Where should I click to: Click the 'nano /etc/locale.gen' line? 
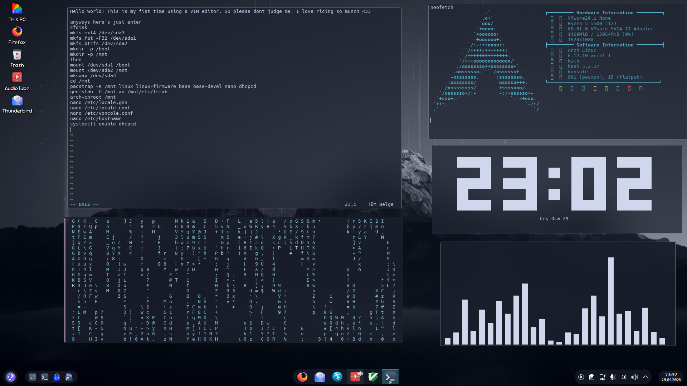[99, 103]
